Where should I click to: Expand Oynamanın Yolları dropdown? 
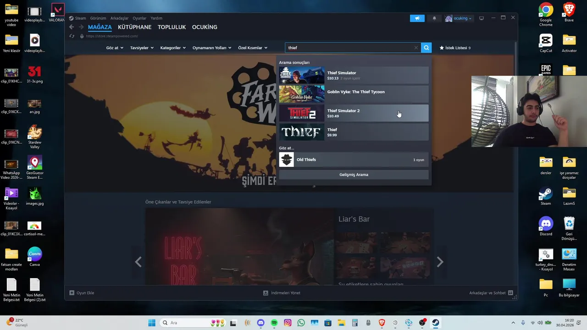click(x=212, y=48)
